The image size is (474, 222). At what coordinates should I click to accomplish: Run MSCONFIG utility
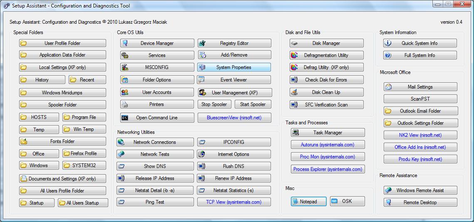(157, 67)
